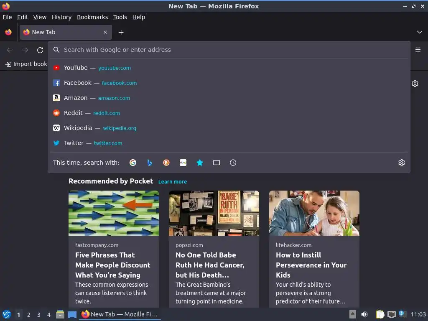Viewport: 428px width, 321px height.
Task: Open system start menu icon in taskbar
Action: pyautogui.click(x=7, y=314)
